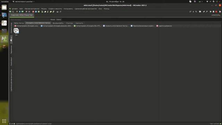
Task: Open the Ресурсы menu
Action: 44,9
